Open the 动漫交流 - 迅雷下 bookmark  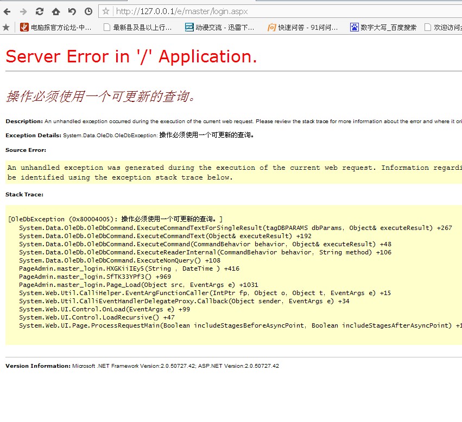219,27
